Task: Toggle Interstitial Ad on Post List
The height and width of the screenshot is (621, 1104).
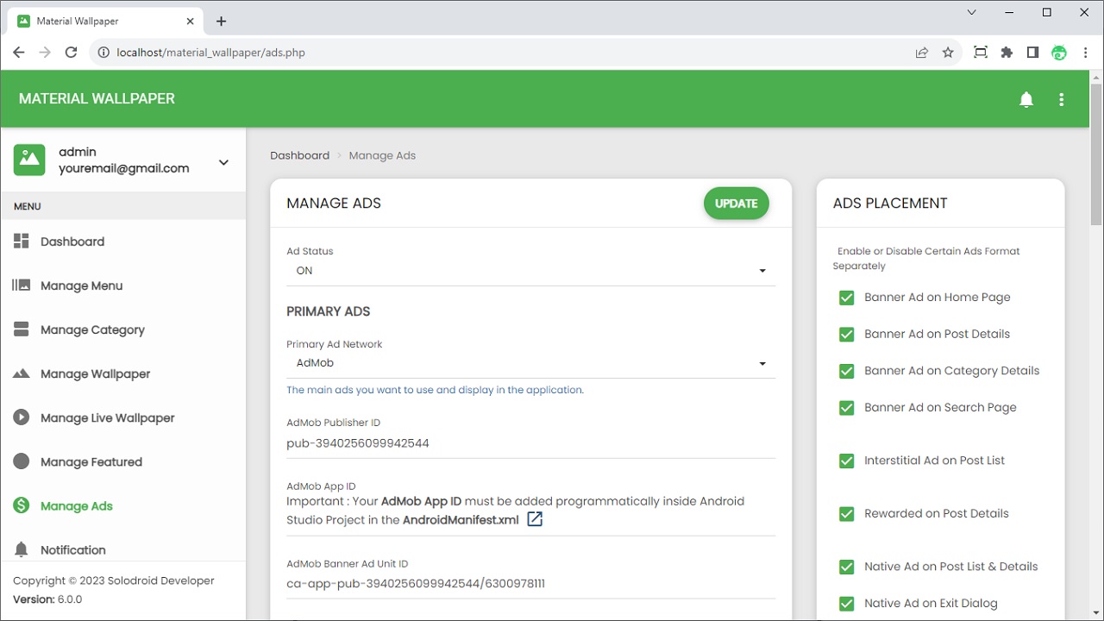Action: [x=846, y=461]
